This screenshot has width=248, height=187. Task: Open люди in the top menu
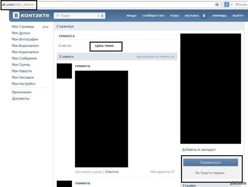(x=131, y=16)
